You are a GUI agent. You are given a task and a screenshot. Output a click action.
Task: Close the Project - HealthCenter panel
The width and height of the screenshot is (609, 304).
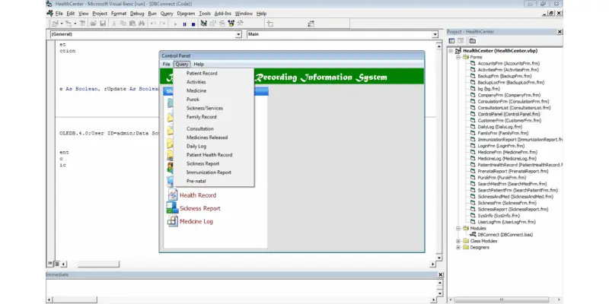(560, 32)
